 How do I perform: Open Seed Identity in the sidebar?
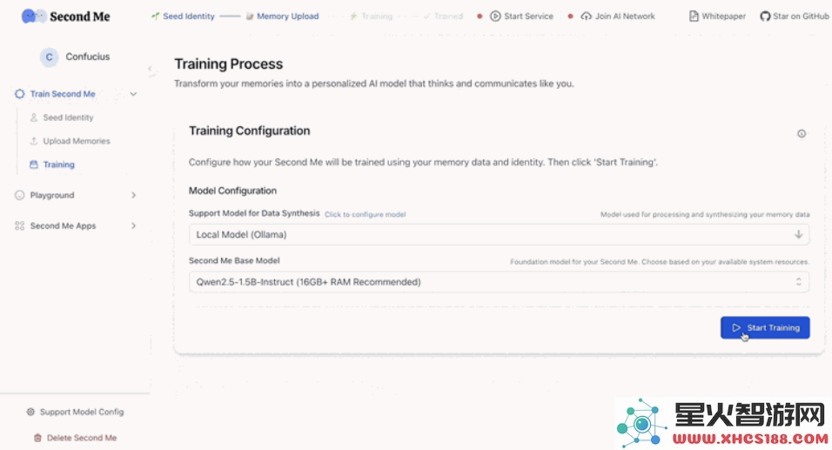[x=68, y=118]
